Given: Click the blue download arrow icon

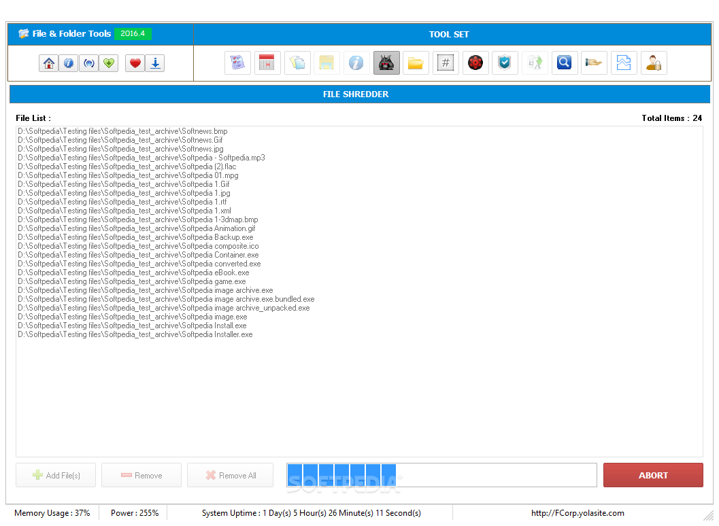Looking at the screenshot, I should [x=155, y=63].
